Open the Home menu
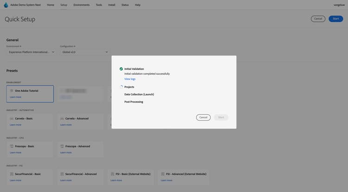 [51, 5]
